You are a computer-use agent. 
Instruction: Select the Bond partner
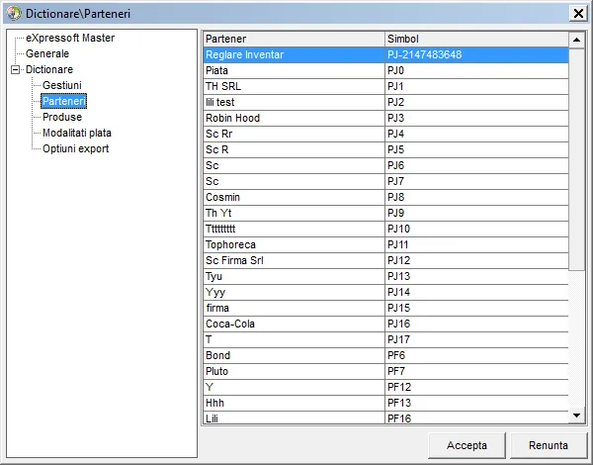click(294, 355)
